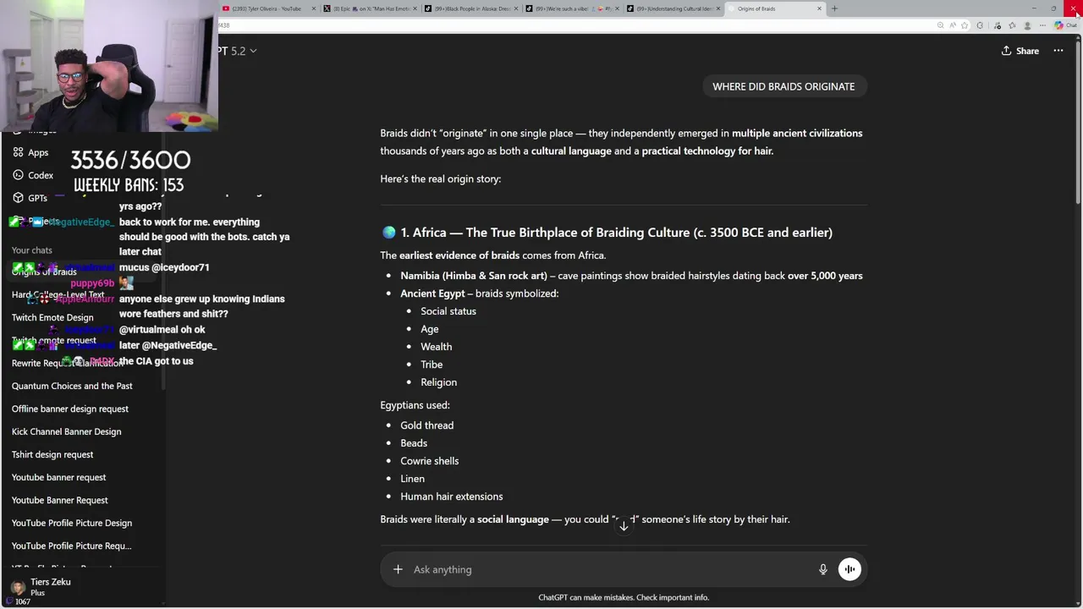Screen dimensions: 1083x609
Task: Click the Africa section heading text
Action: tap(616, 233)
